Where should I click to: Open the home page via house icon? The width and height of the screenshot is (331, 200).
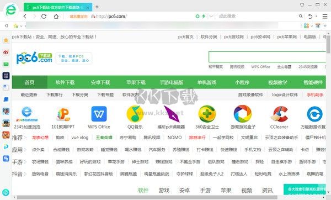click(x=56, y=16)
